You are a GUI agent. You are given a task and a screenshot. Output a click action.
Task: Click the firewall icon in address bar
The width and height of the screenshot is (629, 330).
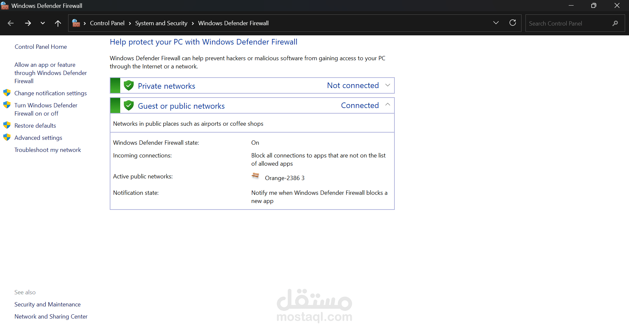(76, 23)
